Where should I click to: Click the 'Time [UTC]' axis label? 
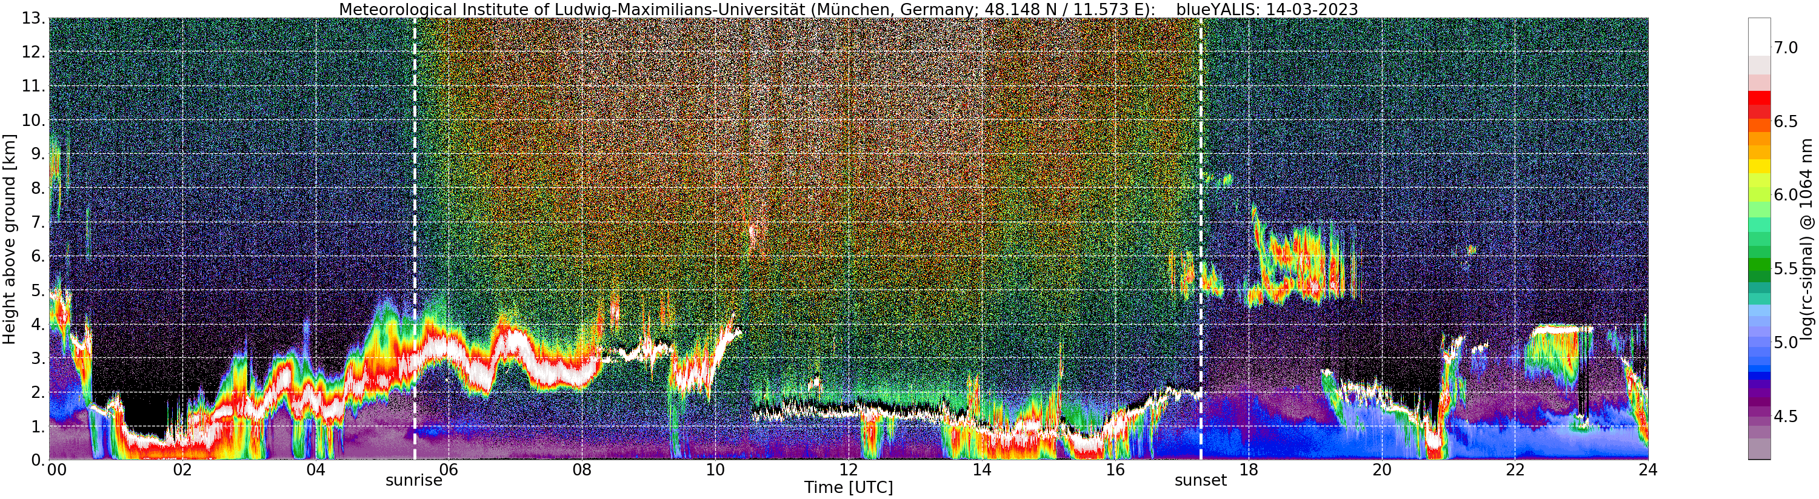point(848,487)
